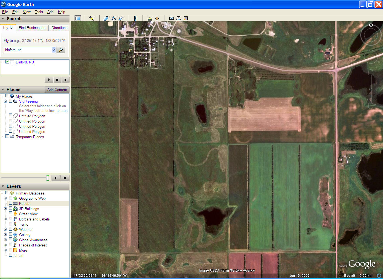Open the View menu
Screen dimensions: 383x279
point(27,12)
